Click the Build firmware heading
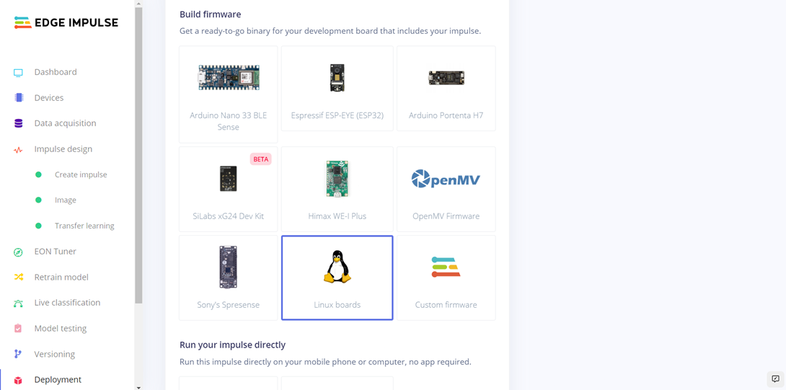Image resolution: width=786 pixels, height=390 pixels. pos(211,14)
